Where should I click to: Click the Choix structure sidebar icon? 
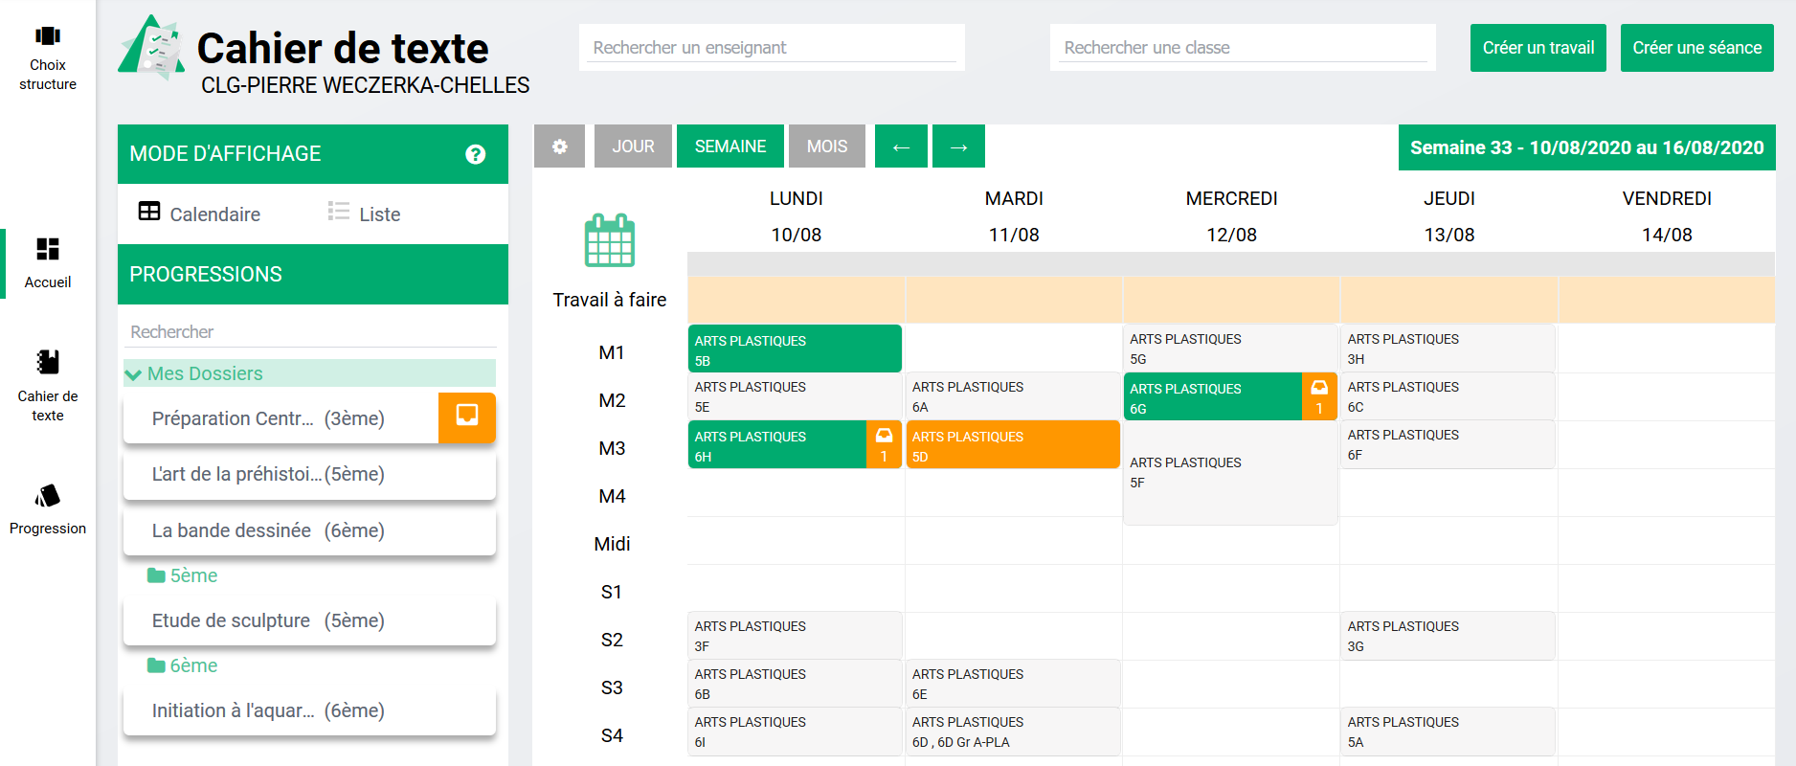48,37
